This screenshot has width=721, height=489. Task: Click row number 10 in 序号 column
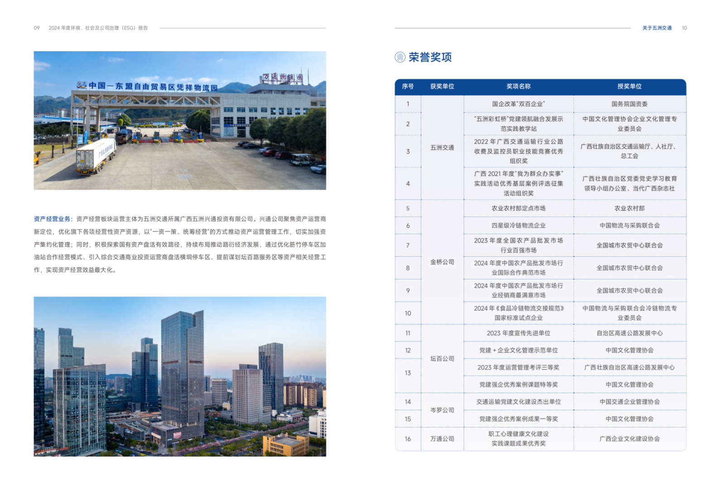[408, 313]
